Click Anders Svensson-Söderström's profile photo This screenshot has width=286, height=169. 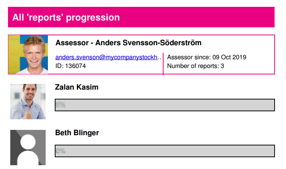(x=29, y=55)
